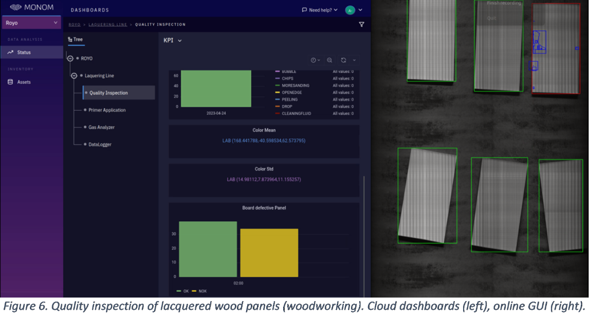The image size is (589, 318).
Task: Refresh the dashboard with the refresh icon
Action: (343, 60)
